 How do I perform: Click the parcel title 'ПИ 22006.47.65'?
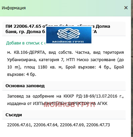click(x=23, y=26)
